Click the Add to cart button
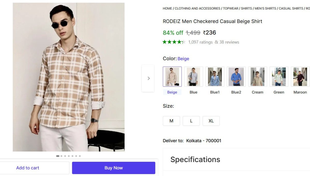310x176 pixels. 28,168
